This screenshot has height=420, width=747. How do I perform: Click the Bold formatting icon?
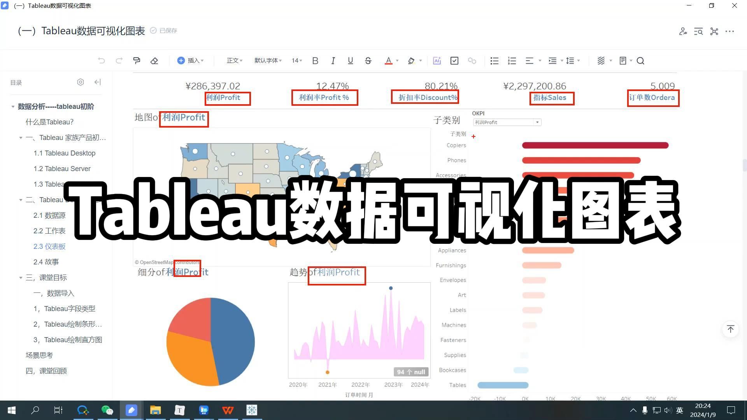[x=316, y=60]
